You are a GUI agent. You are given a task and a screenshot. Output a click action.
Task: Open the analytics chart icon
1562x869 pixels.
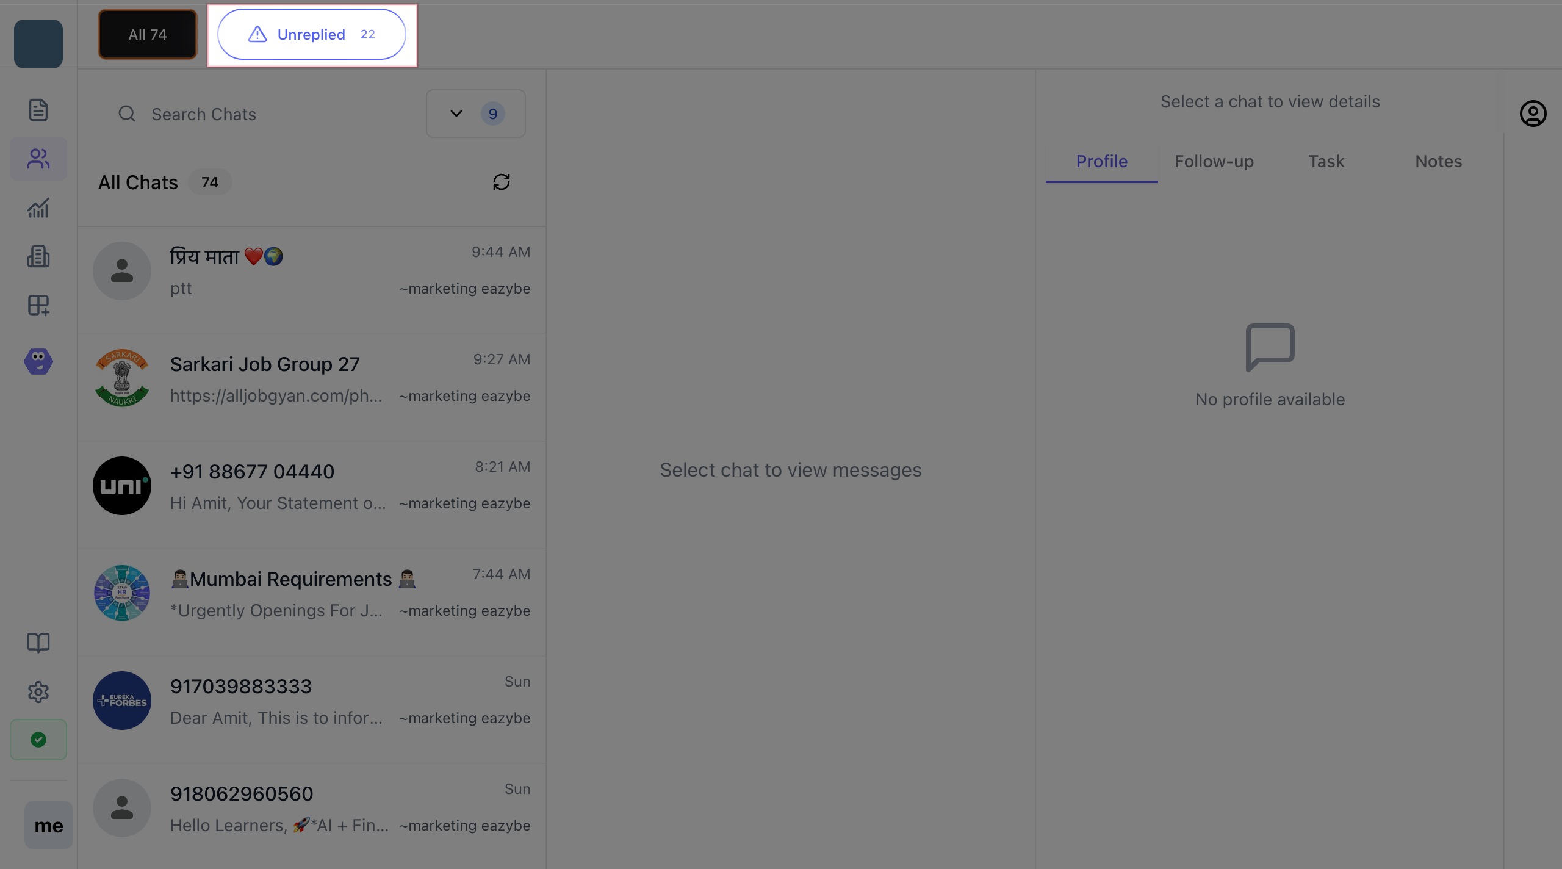pyautogui.click(x=38, y=208)
